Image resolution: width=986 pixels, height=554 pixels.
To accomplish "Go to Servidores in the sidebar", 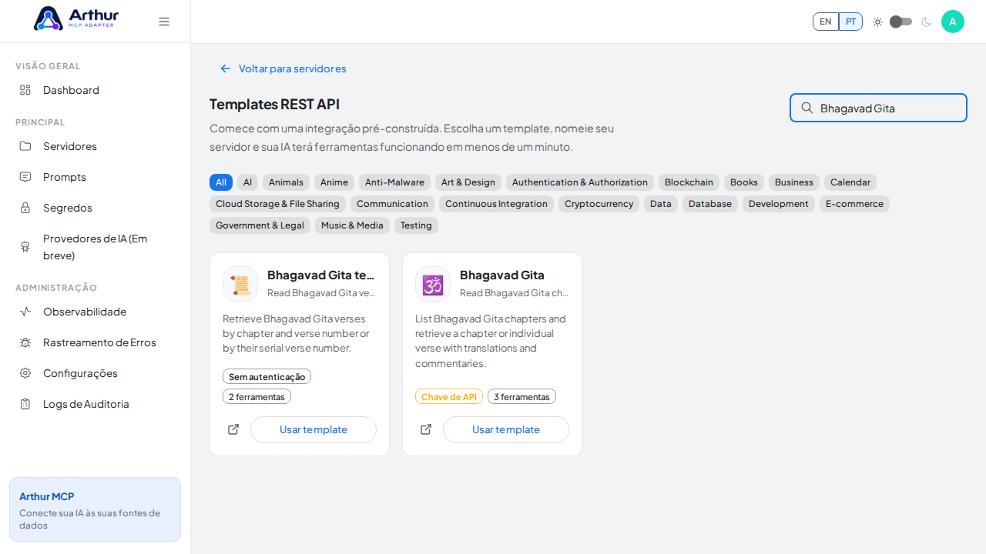I will 96,146.
